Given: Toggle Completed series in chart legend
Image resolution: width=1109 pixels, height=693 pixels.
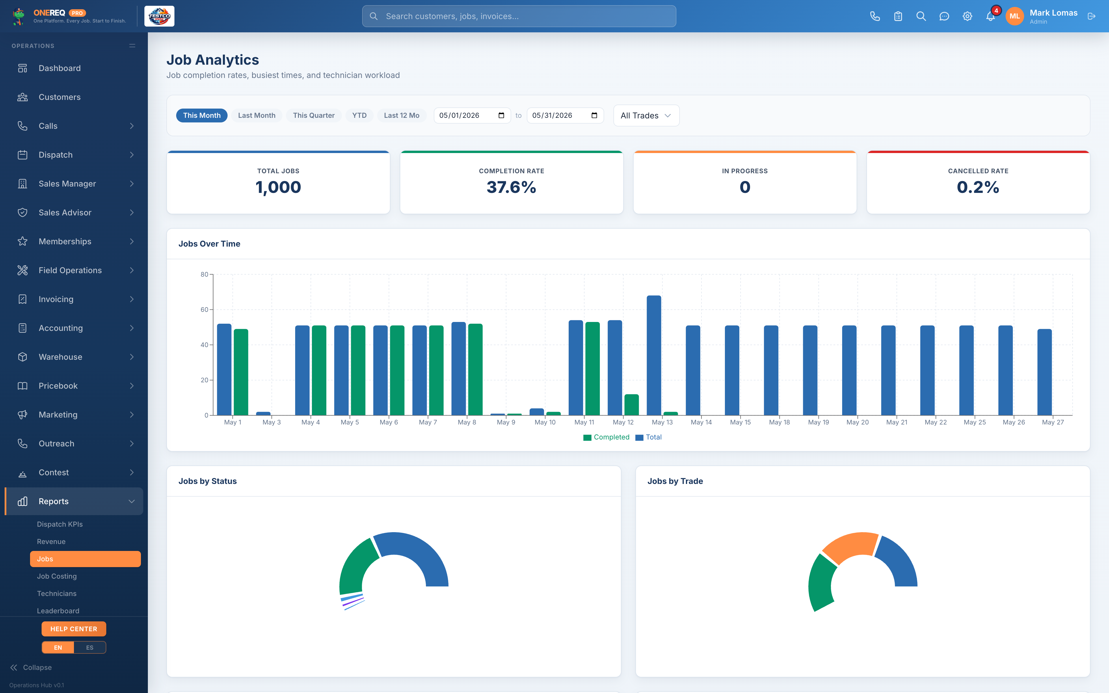Looking at the screenshot, I should point(606,437).
